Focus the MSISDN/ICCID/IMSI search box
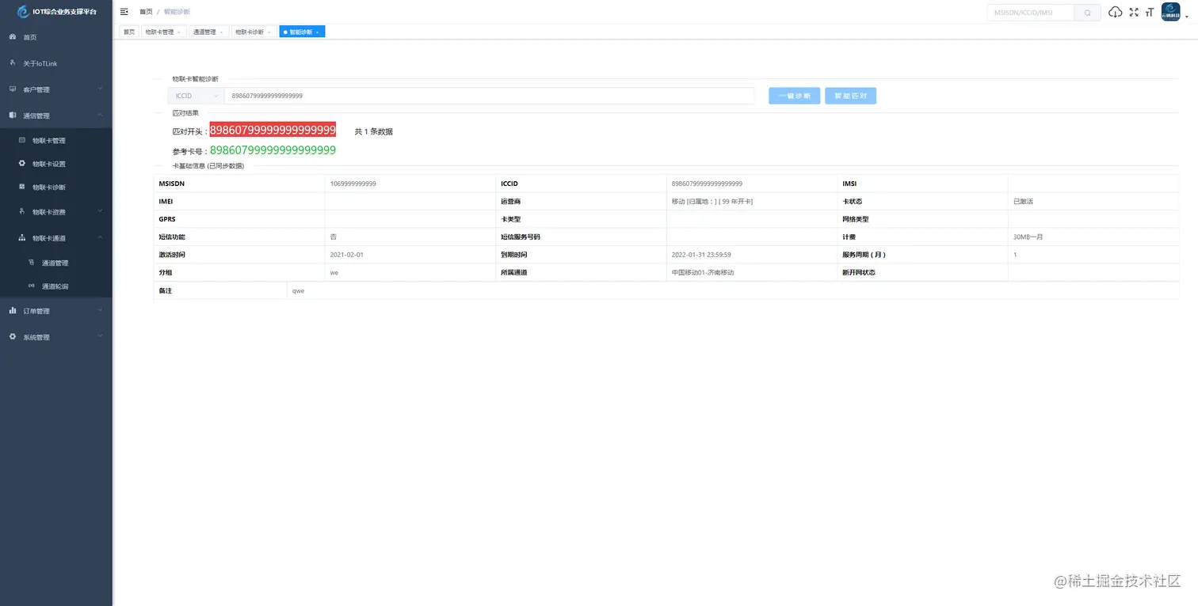Viewport: 1198px width, 606px height. 1031,13
